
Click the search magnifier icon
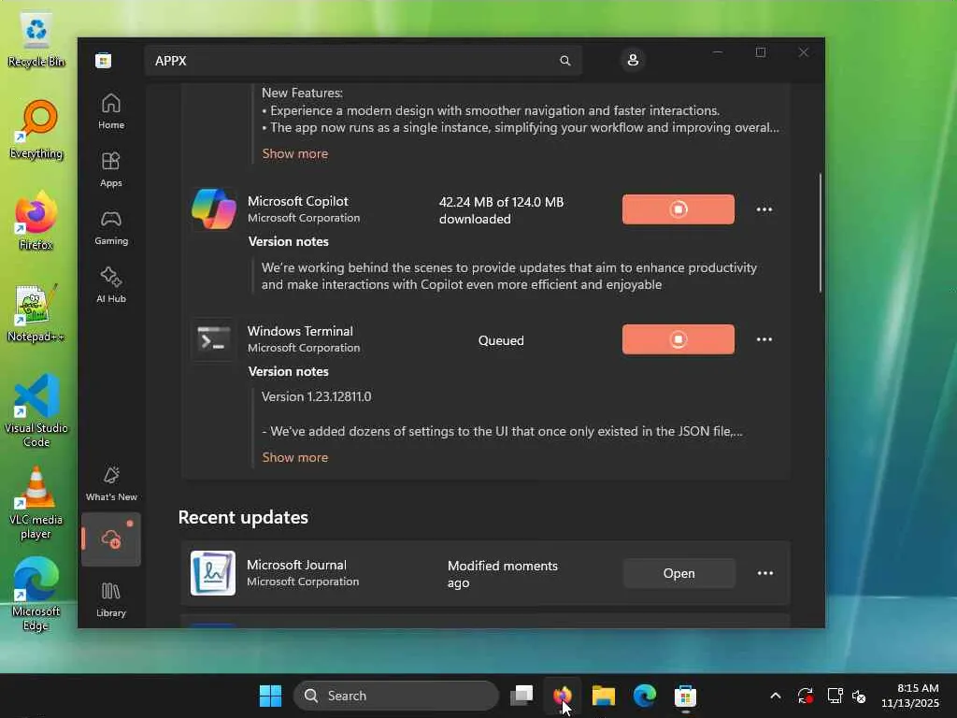point(565,61)
